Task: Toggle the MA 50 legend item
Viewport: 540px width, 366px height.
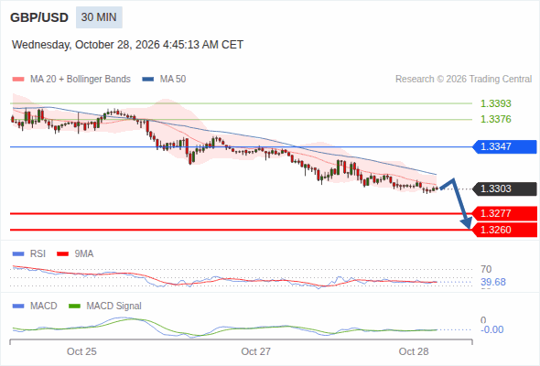Action: (x=164, y=80)
